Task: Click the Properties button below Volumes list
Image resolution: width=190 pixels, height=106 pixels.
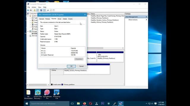Action: click(x=79, y=59)
